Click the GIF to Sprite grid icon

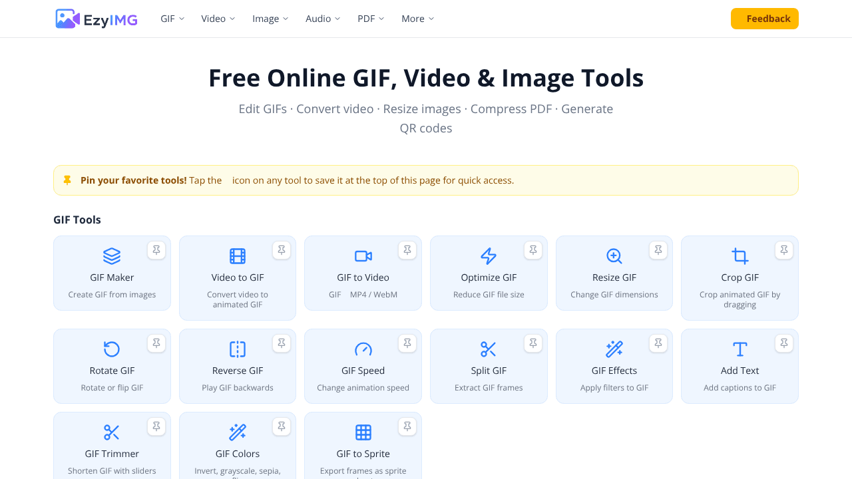pyautogui.click(x=363, y=432)
